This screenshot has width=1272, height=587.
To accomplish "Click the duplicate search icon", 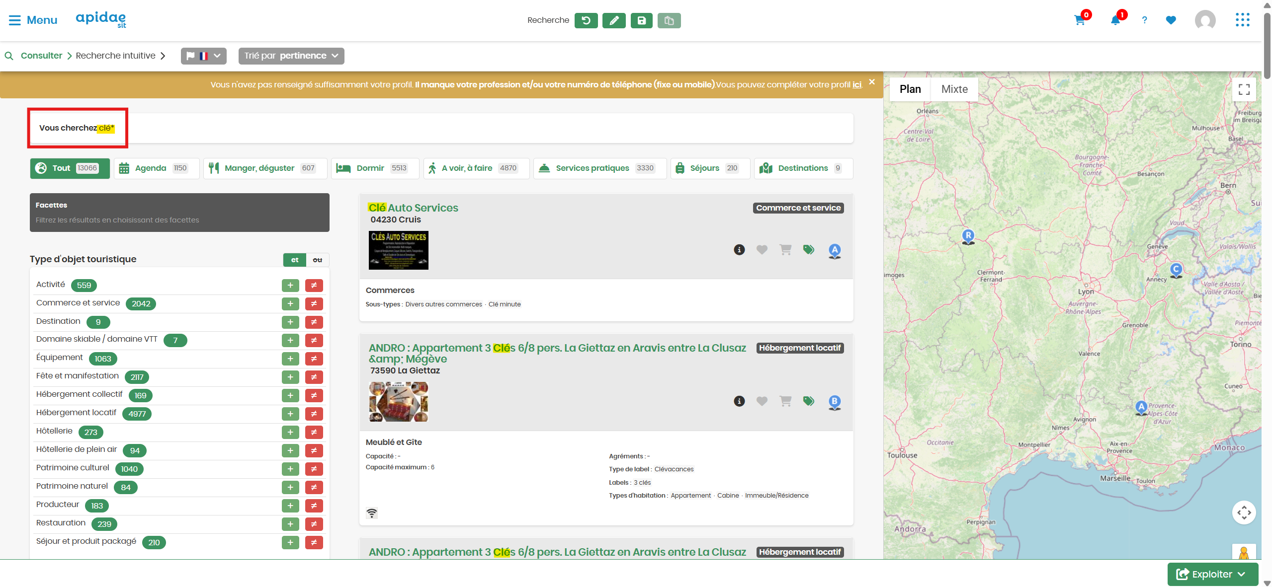I will [x=669, y=20].
